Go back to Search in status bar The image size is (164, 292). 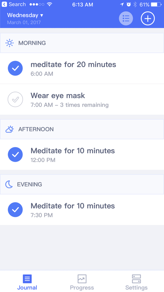13,4
